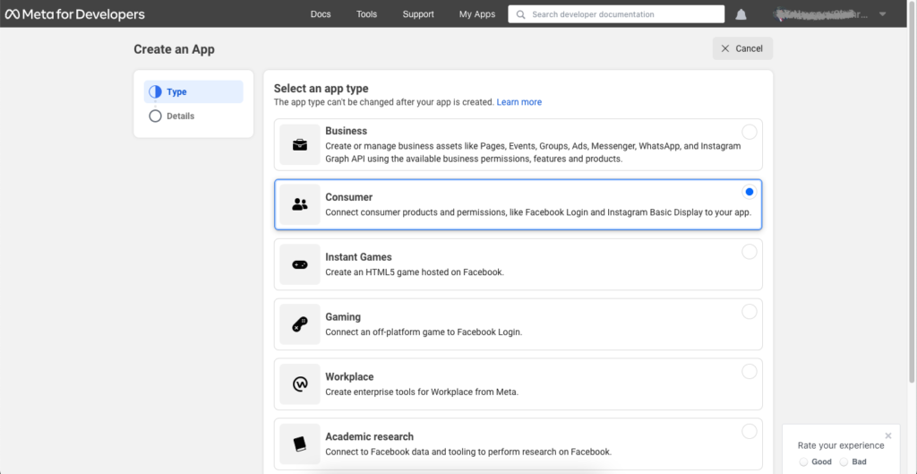917x474 pixels.
Task: Click the Consumer people icon
Action: click(300, 204)
